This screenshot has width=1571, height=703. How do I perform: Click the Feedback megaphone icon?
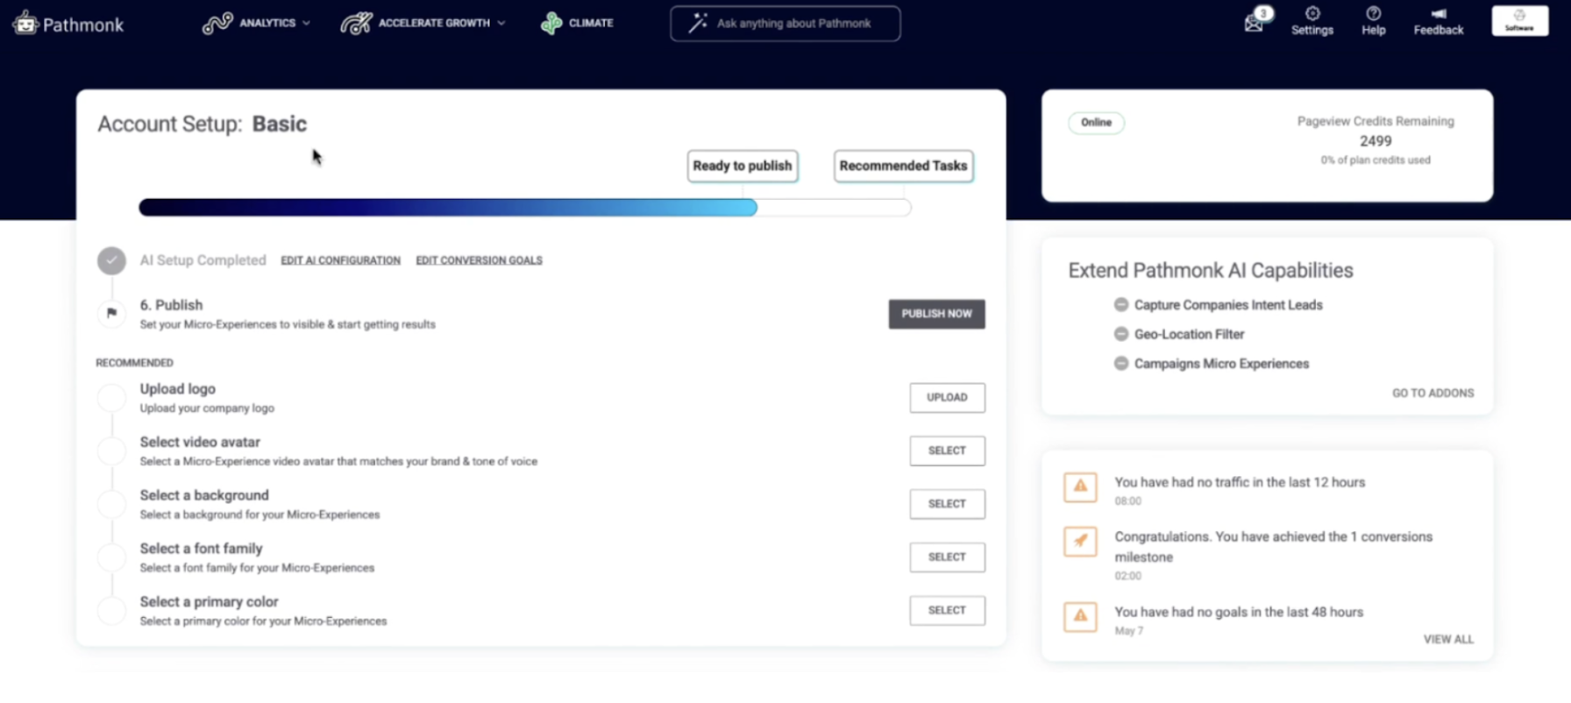point(1439,13)
